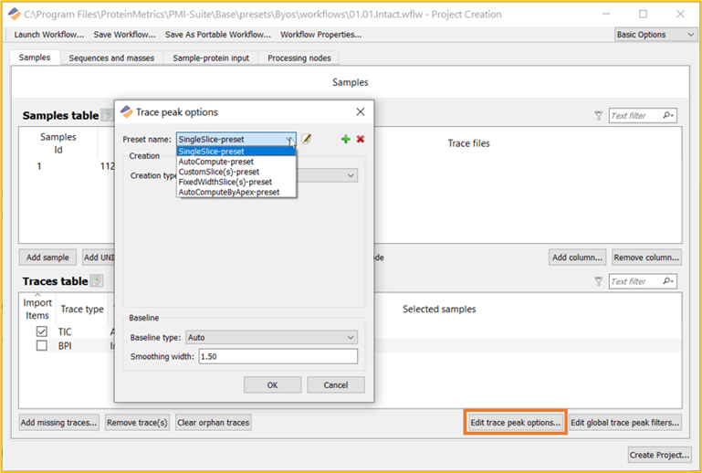Click Clear orphan traces button

[x=213, y=423]
